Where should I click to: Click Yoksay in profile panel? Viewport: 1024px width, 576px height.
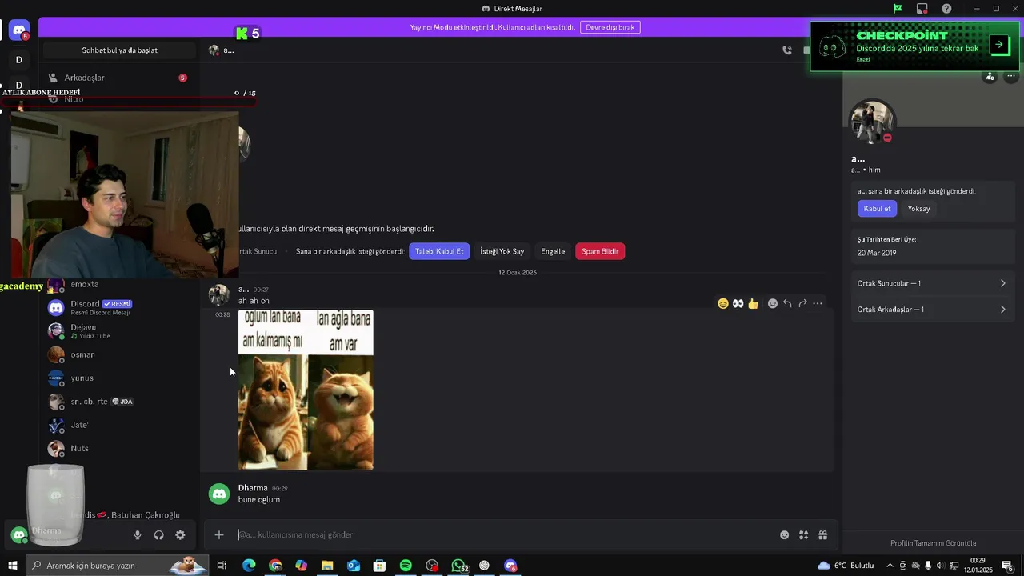point(918,209)
